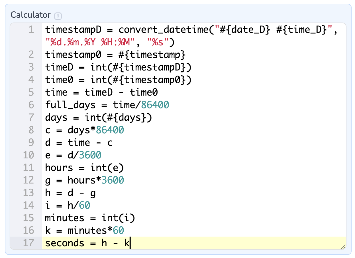Click the timeD = int(#{timestampD}) line
The width and height of the screenshot is (355, 258).
coord(118,67)
